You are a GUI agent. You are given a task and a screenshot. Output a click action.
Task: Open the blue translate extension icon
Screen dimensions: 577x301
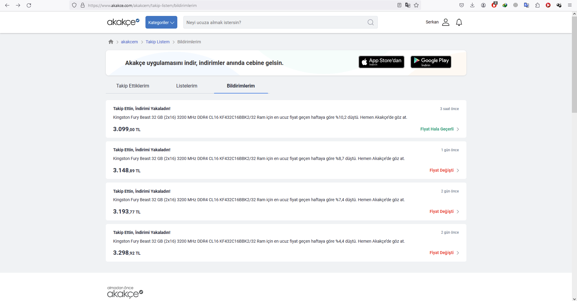(527, 5)
